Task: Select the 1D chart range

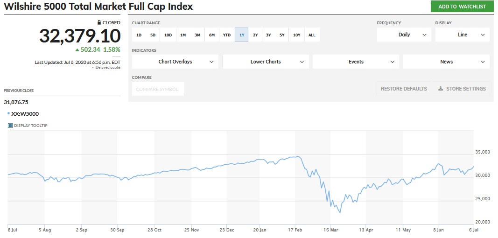Action: (x=139, y=35)
